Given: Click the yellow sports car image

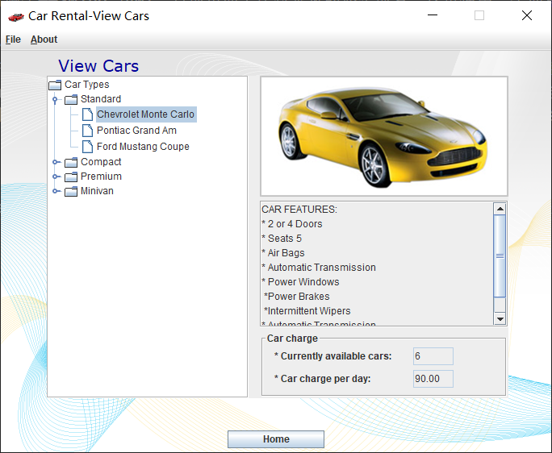Looking at the screenshot, I should (383, 136).
